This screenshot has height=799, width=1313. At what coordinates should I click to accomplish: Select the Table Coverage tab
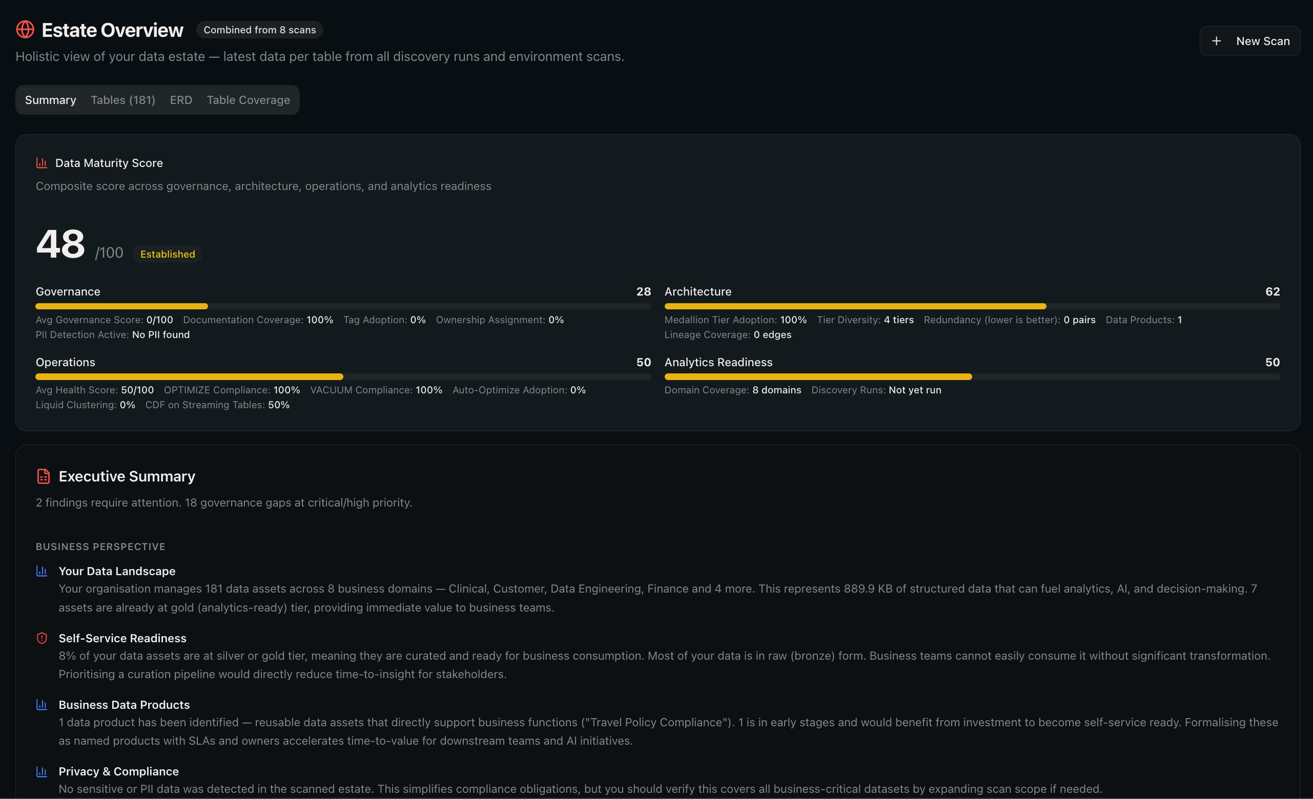[x=249, y=100]
